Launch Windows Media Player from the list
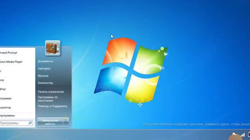This screenshot has height=140, width=250. point(11,62)
